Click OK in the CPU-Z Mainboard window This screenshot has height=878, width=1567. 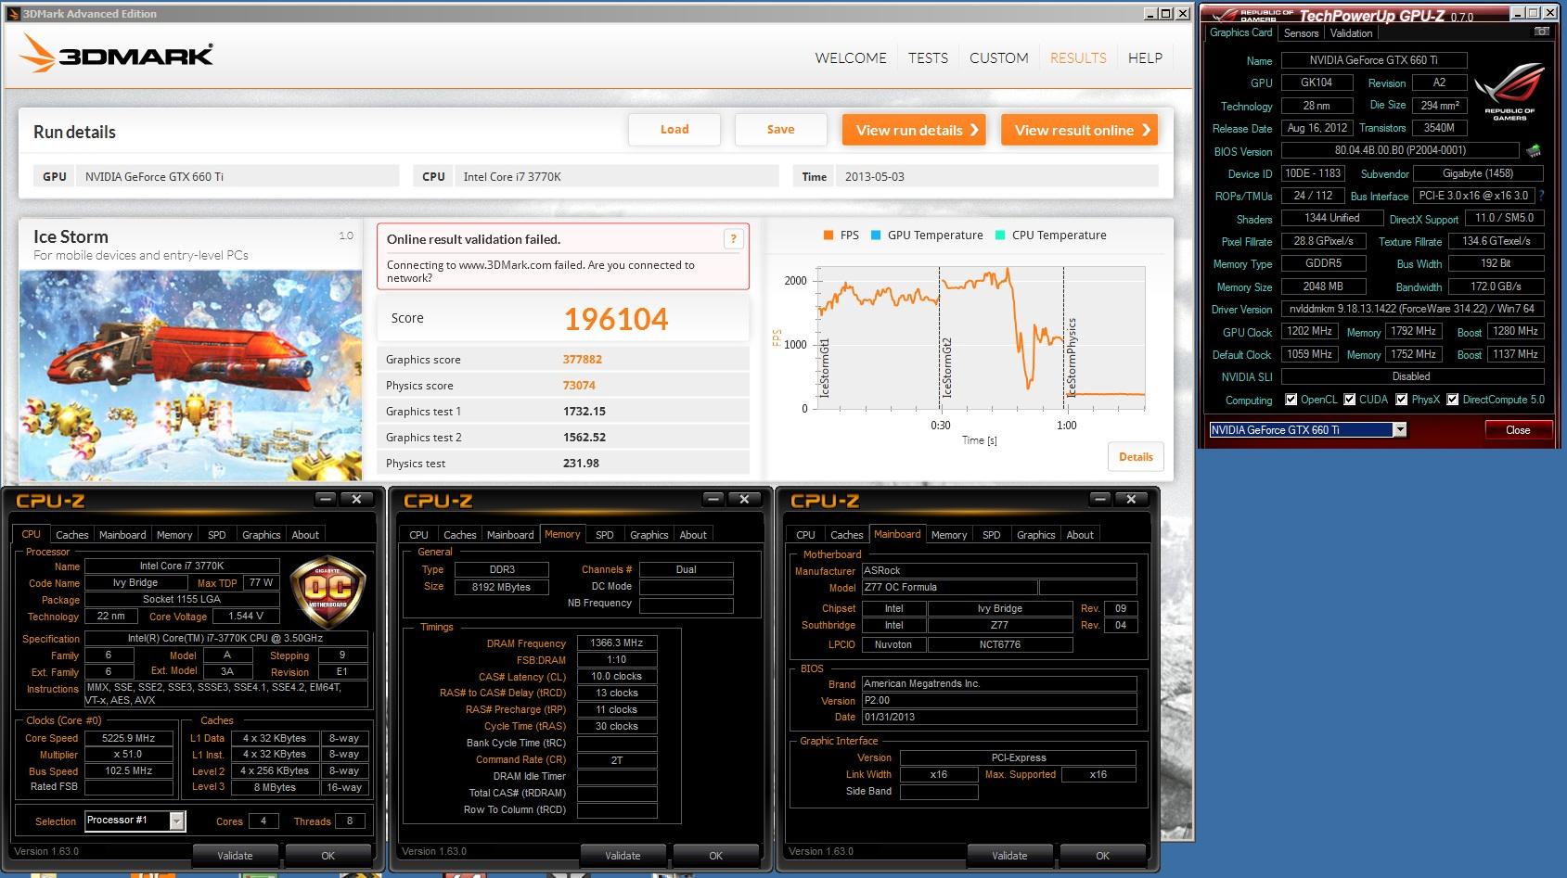[x=1102, y=856]
